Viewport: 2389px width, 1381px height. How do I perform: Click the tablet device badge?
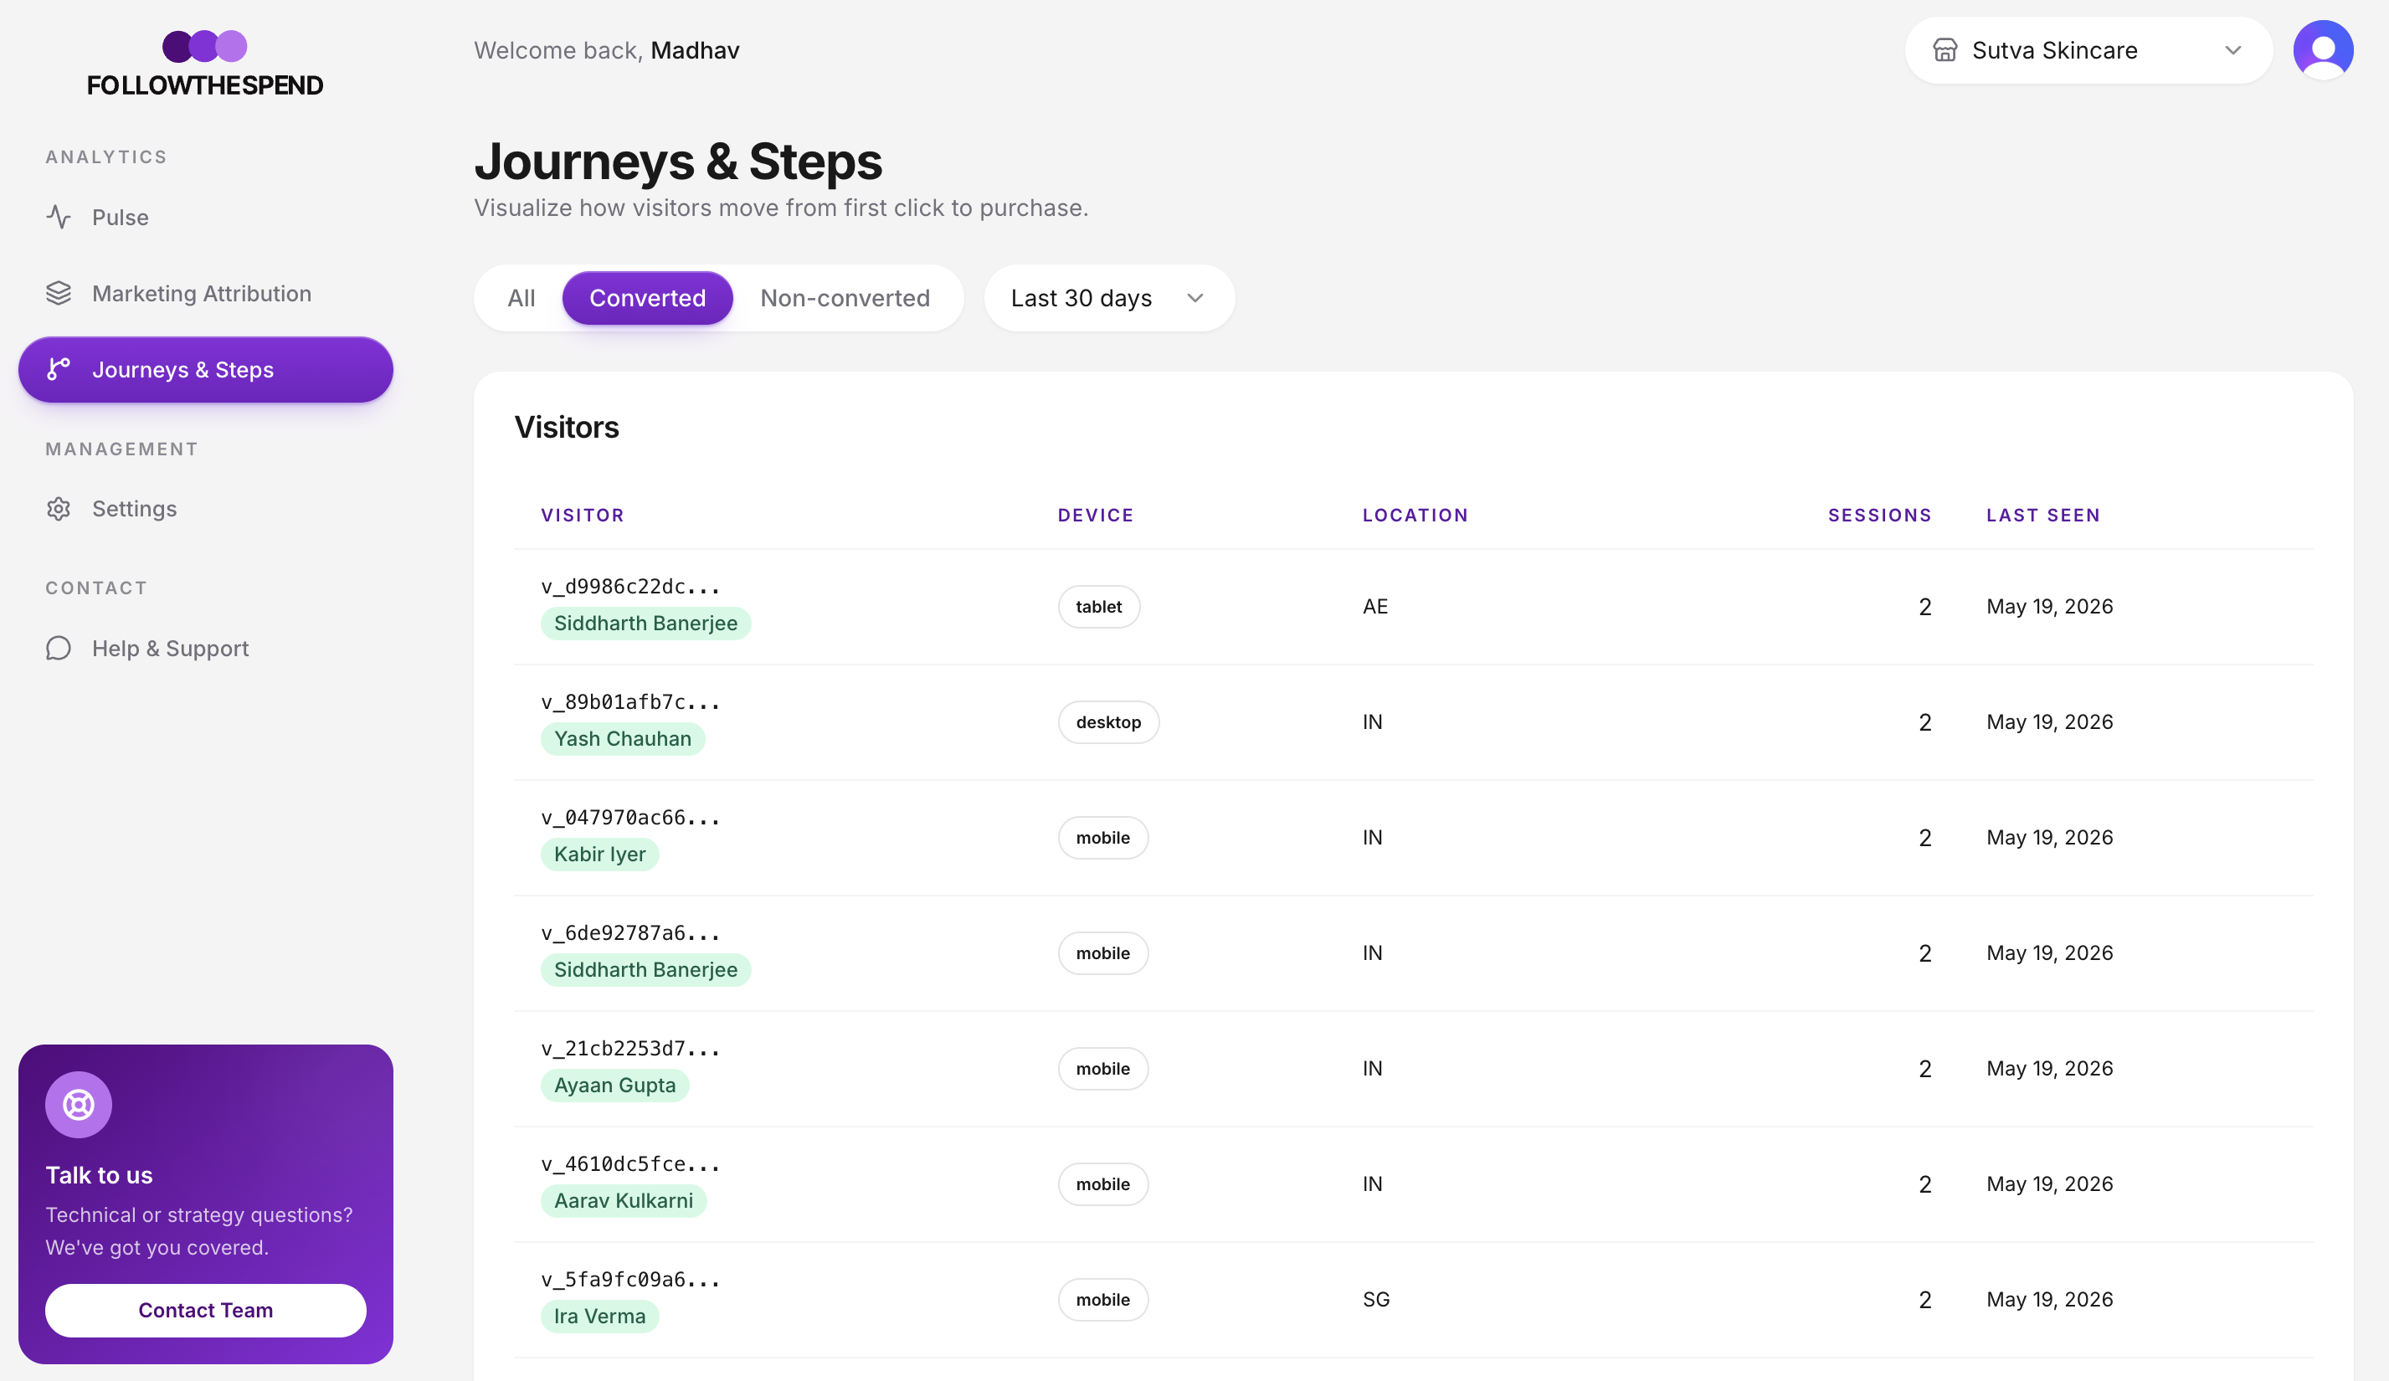tap(1099, 607)
